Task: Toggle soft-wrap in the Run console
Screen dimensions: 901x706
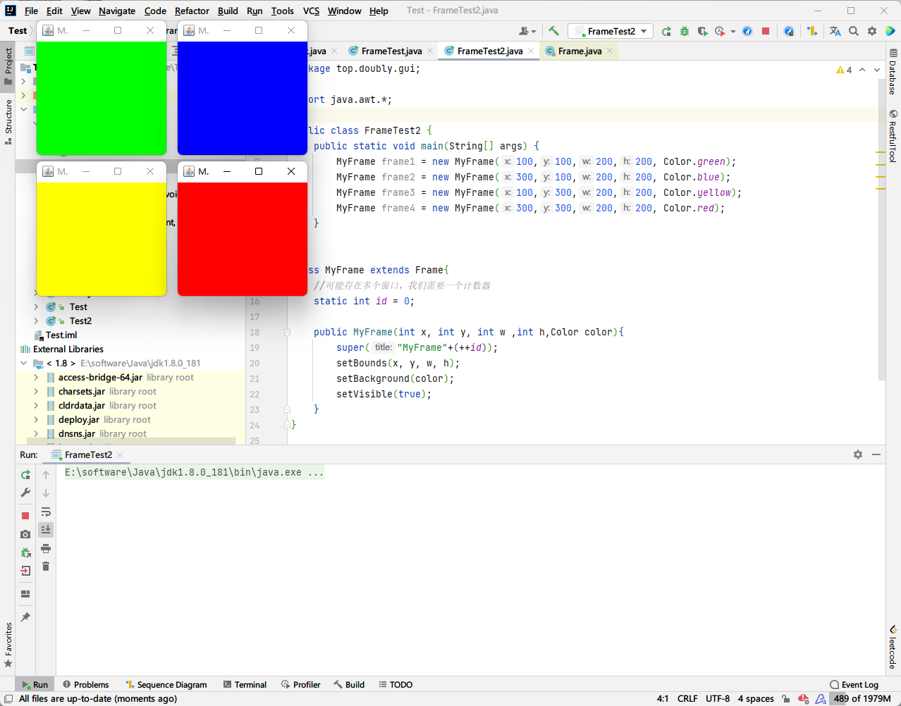Action: pyautogui.click(x=46, y=512)
